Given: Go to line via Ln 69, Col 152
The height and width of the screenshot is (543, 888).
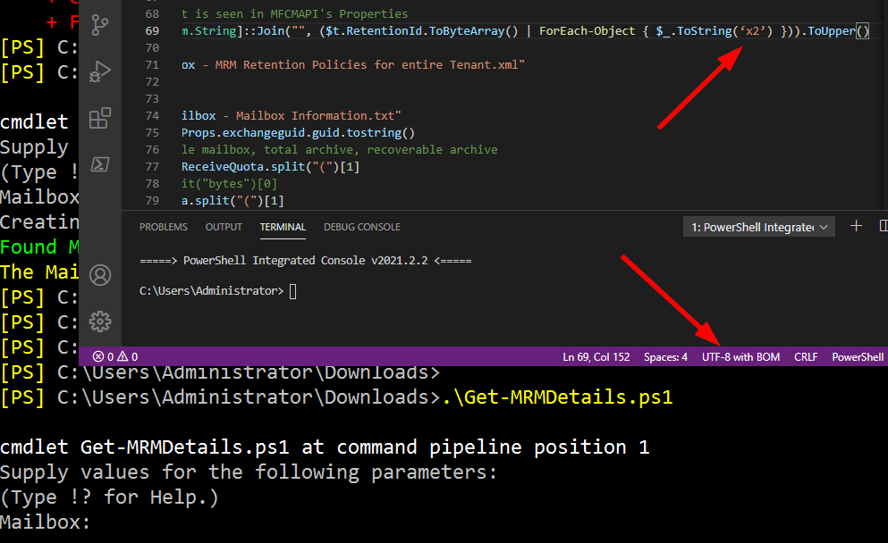Looking at the screenshot, I should 596,355.
